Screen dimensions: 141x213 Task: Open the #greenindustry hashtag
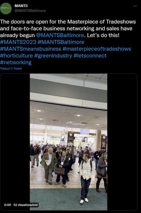click(53, 56)
